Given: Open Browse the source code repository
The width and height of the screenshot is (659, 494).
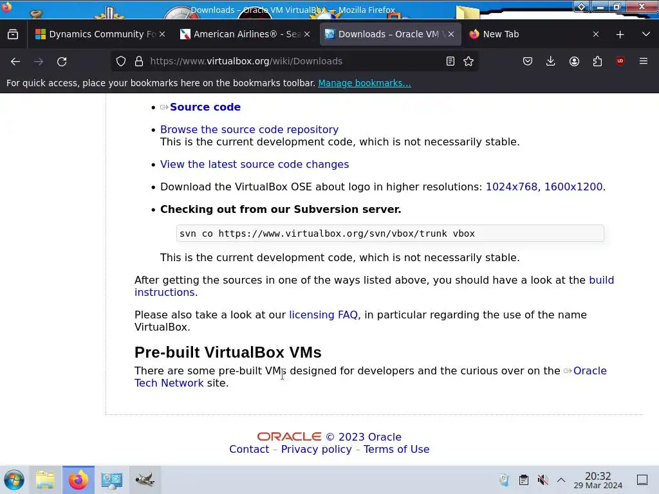Looking at the screenshot, I should point(249,129).
